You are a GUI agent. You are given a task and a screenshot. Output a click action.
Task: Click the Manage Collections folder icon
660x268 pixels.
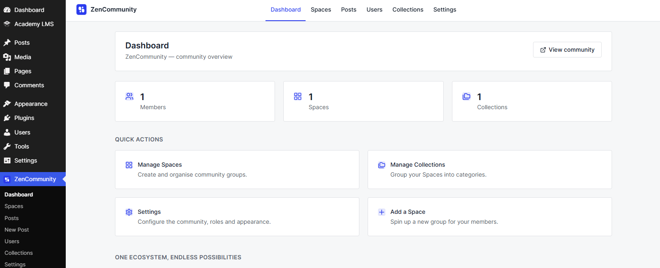click(382, 165)
